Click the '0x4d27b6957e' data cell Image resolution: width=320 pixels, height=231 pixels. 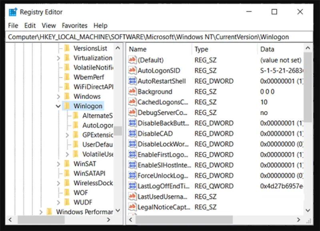282,186
